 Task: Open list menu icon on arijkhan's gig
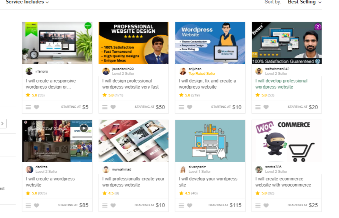pyautogui.click(x=181, y=107)
